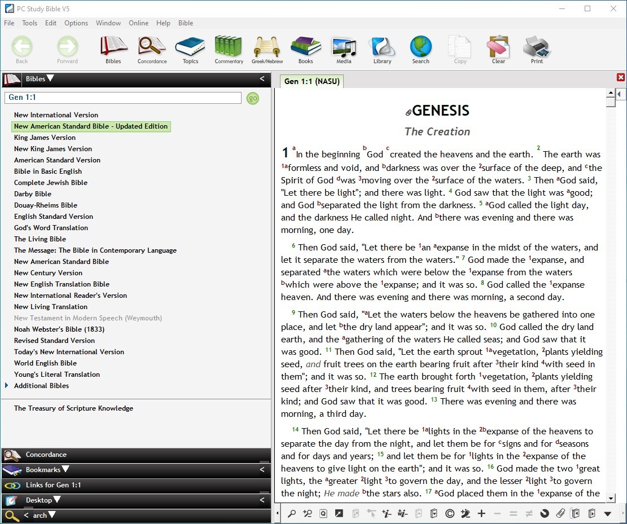Click the scroll-down arrow of text pane
Viewport: 627px width, 524px height.
[x=611, y=498]
